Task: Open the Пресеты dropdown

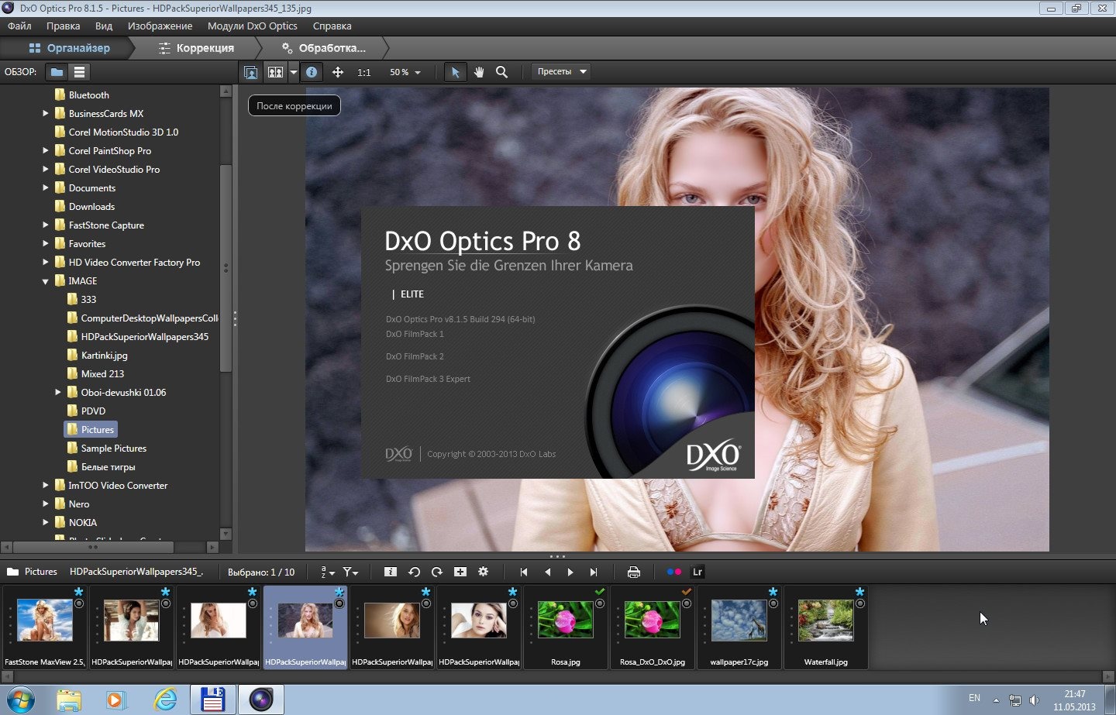Action: click(561, 71)
